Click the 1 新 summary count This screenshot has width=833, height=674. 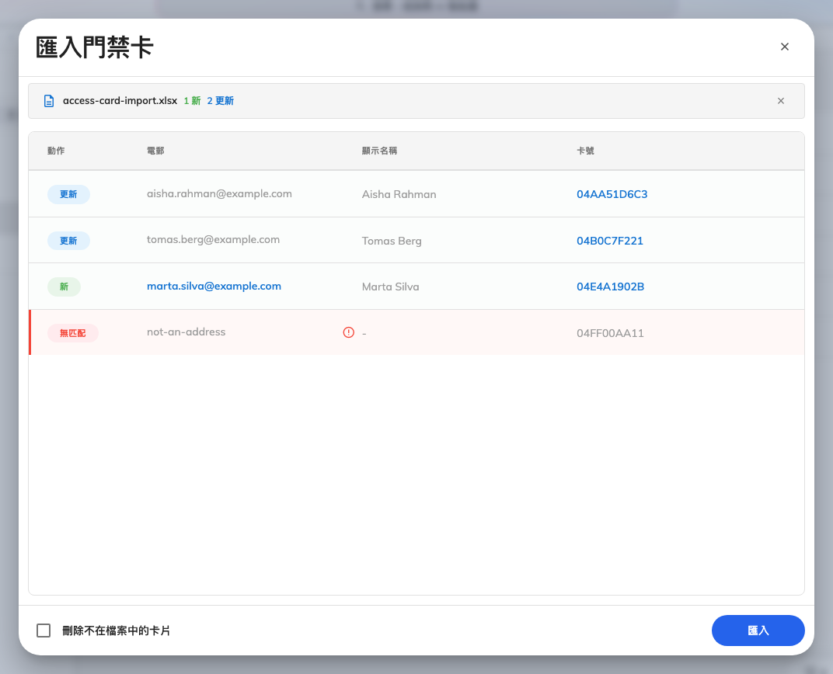tap(192, 101)
